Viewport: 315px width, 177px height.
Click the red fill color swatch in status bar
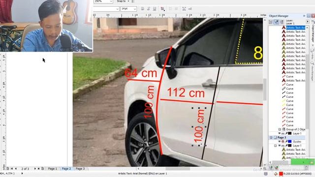pyautogui.click(x=281, y=174)
